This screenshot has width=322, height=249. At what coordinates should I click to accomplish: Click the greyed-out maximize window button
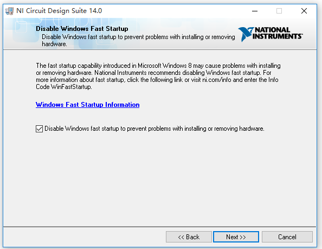click(279, 11)
